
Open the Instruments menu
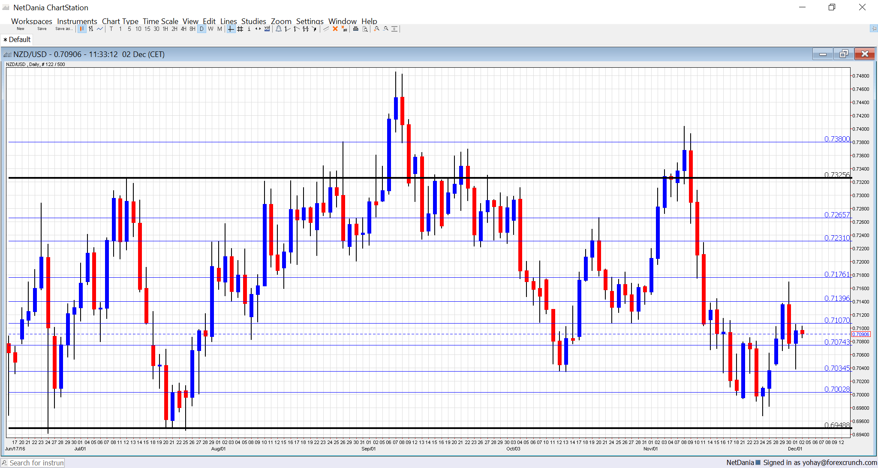(77, 21)
